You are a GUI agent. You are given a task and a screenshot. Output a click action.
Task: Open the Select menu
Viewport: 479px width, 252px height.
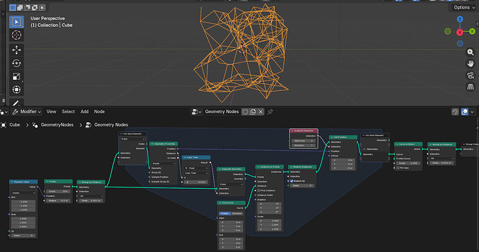(x=68, y=112)
